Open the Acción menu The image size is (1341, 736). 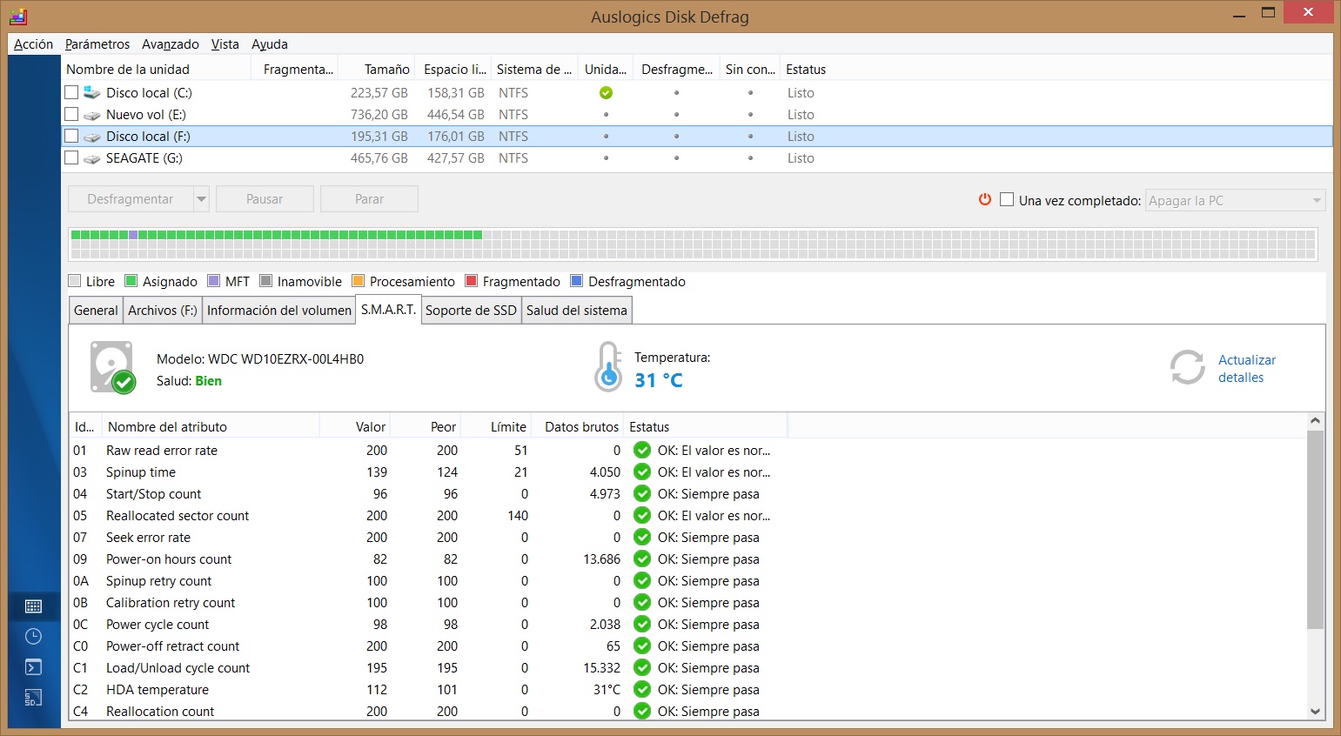[33, 44]
